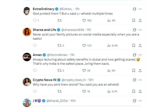Open more options menu on Aman's tweet
This screenshot has height=112, width=168.
coord(140,55)
